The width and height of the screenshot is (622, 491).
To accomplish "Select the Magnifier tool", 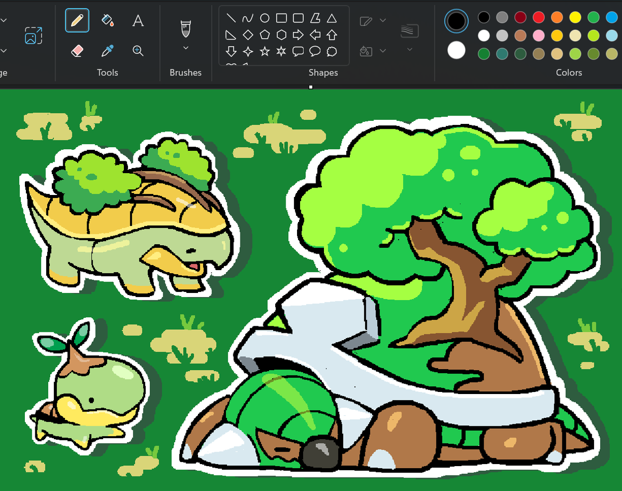I will 138,50.
